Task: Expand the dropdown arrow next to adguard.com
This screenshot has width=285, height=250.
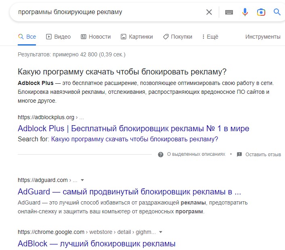Action: (x=82, y=180)
